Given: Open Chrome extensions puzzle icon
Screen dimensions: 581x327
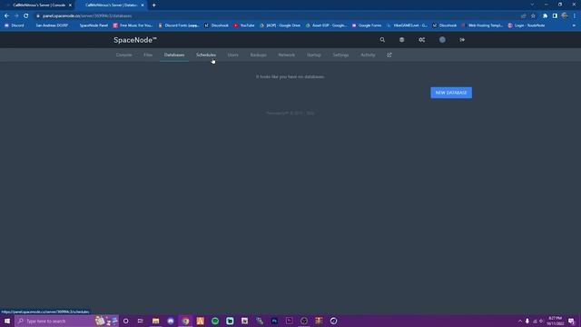Looking at the screenshot, I should point(545,16).
